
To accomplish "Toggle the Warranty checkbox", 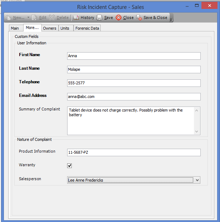I will point(70,166).
